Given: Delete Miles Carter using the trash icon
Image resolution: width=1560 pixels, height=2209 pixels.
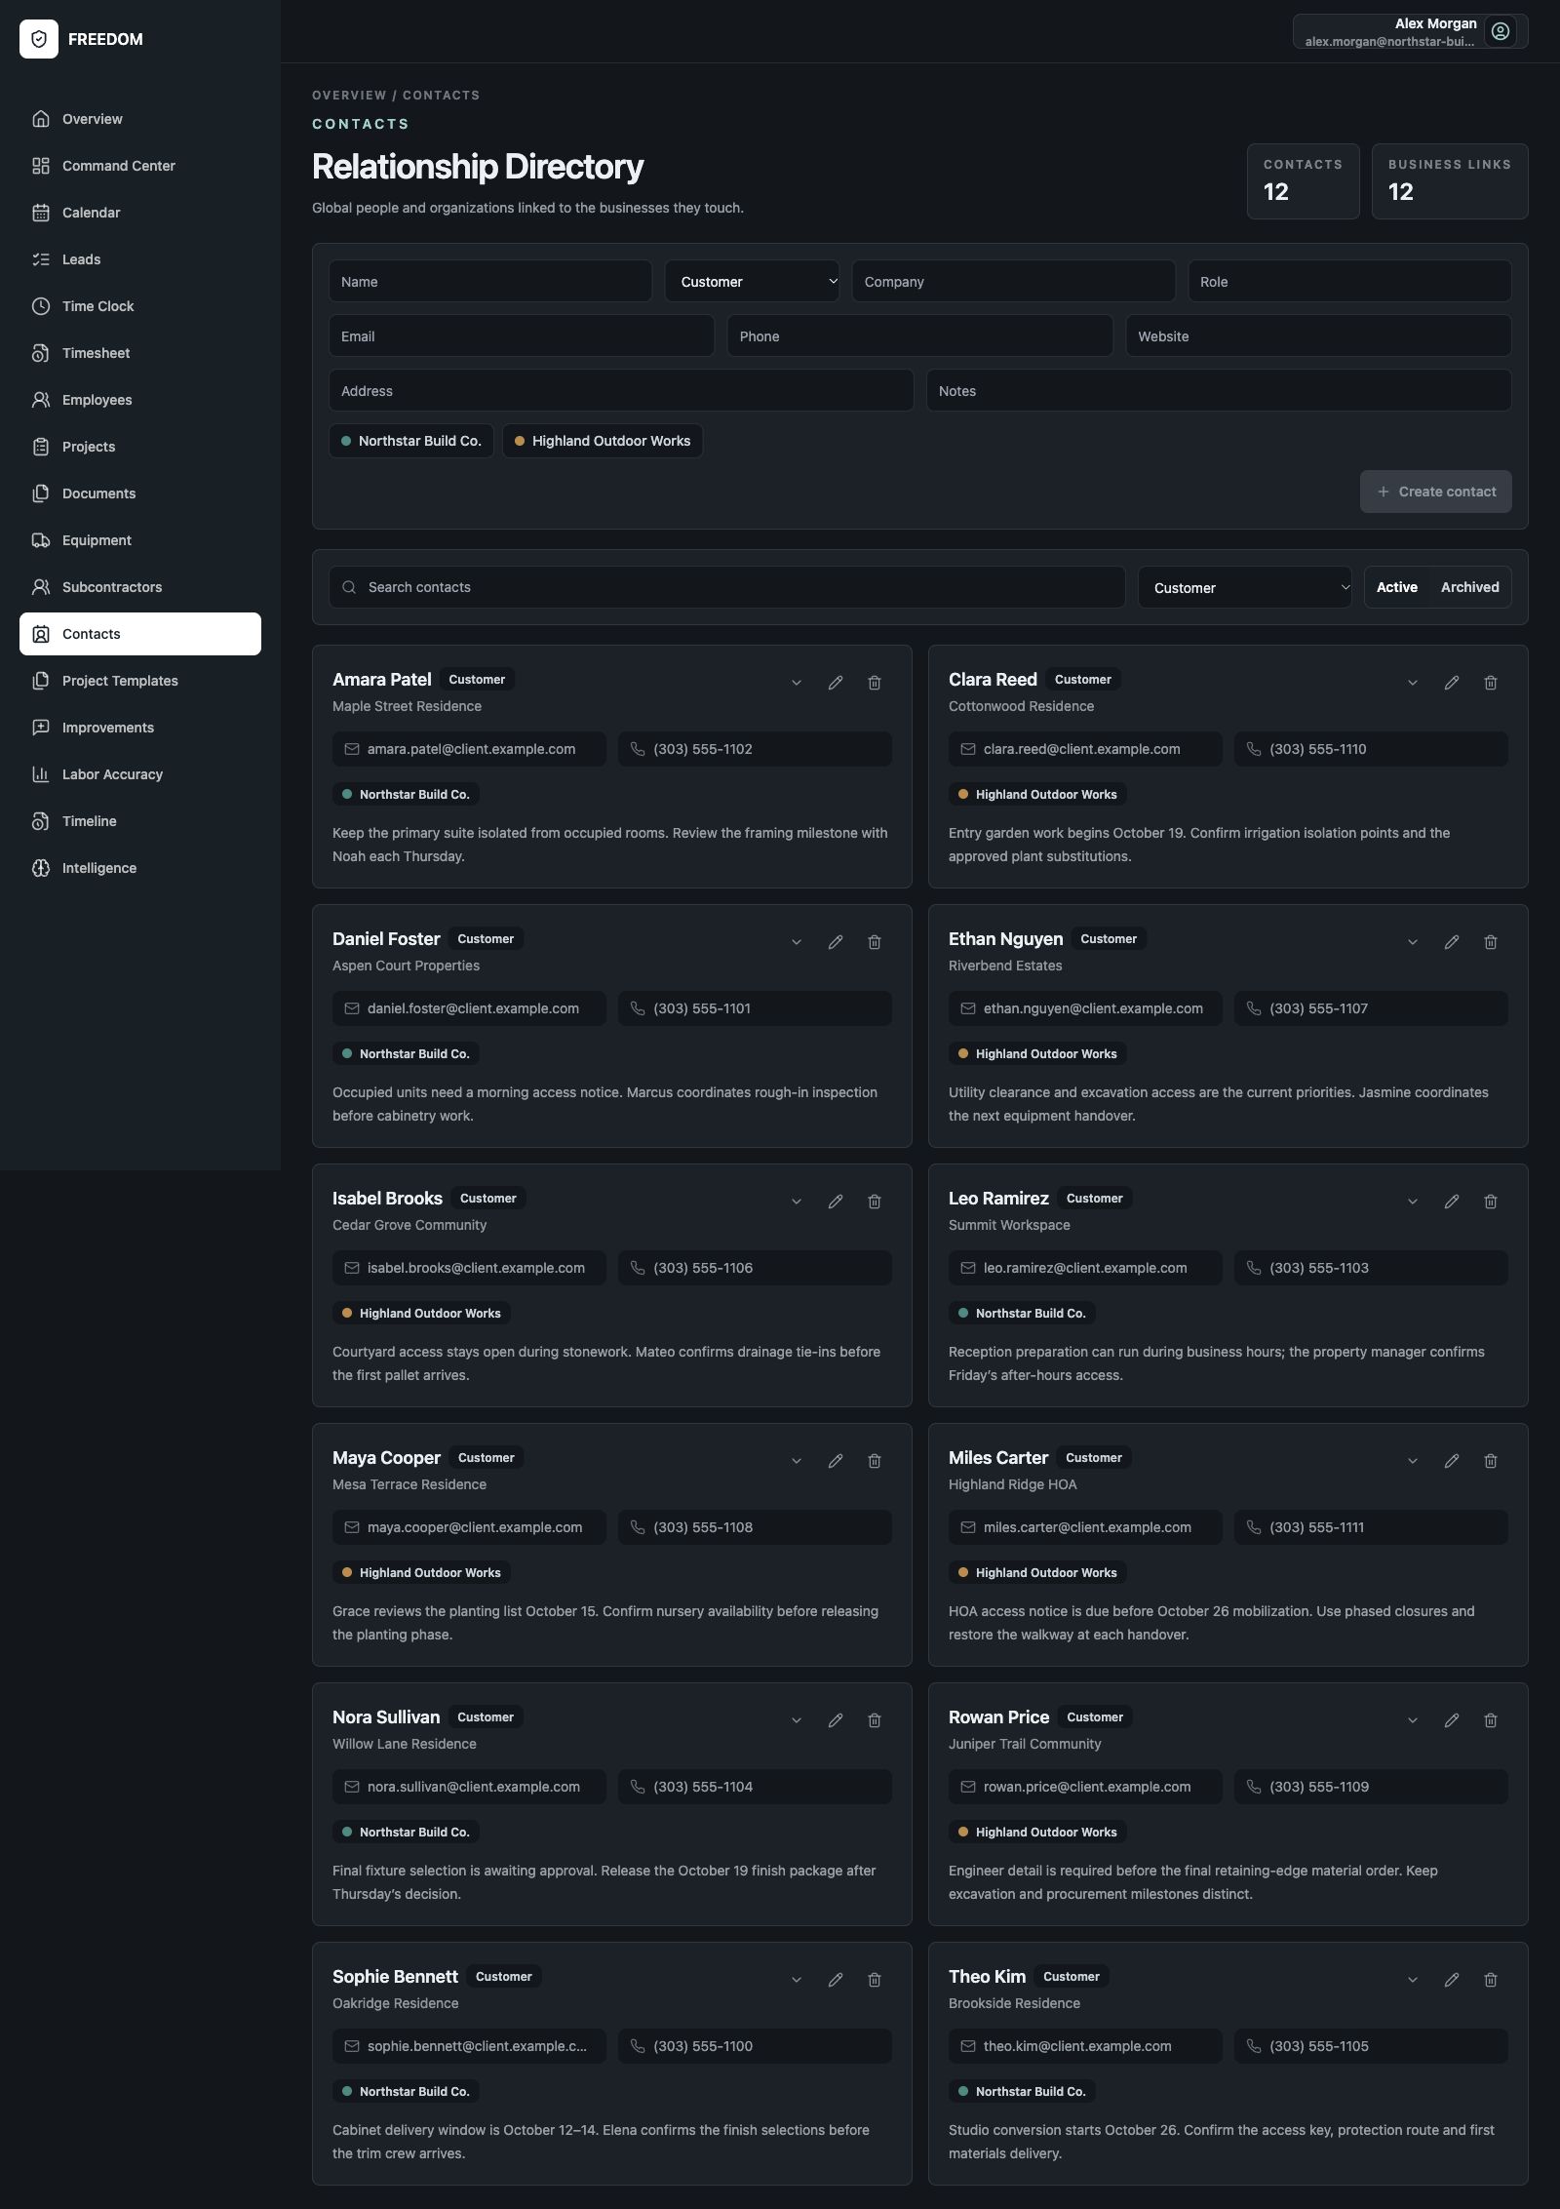Looking at the screenshot, I should click(x=1491, y=1461).
